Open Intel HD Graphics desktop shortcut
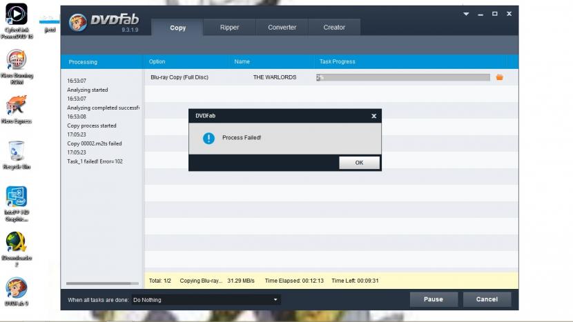 (17, 203)
